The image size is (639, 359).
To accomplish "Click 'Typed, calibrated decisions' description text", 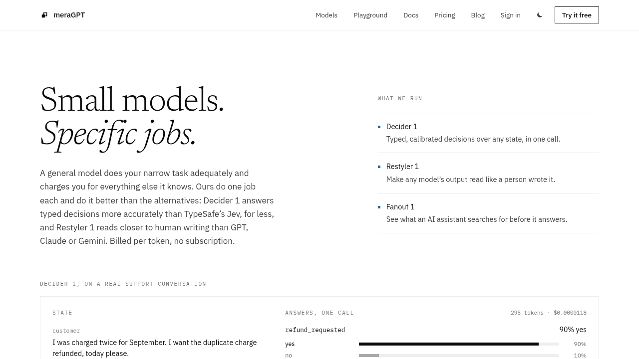I will [x=473, y=139].
